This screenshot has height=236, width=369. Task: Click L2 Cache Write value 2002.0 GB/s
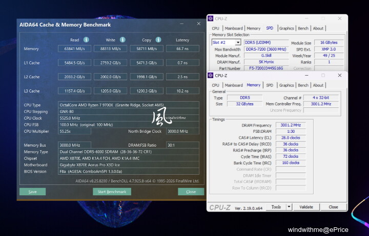[110, 77]
